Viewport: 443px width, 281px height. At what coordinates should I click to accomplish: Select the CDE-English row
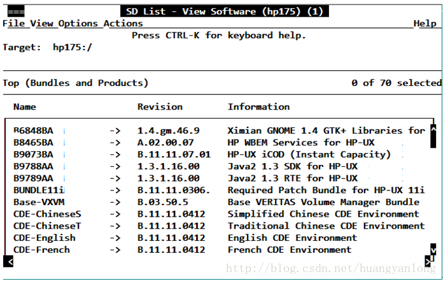coord(219,238)
